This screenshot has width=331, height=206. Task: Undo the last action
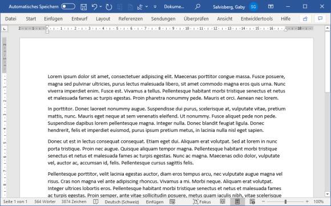94,7
